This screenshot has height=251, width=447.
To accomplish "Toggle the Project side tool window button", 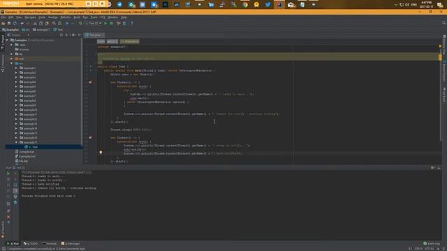I will [x=3, y=42].
